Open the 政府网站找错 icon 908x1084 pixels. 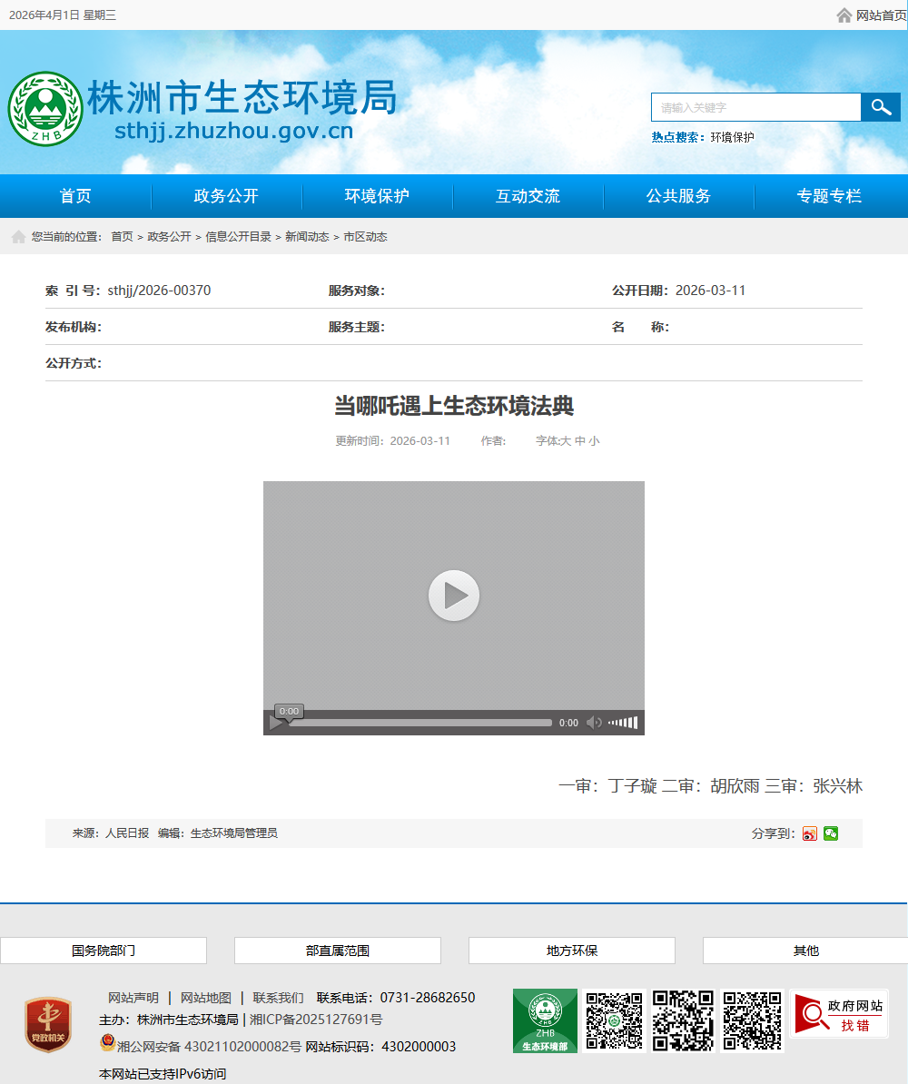[839, 1014]
